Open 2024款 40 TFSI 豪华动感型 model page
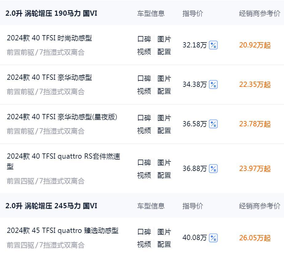The width and height of the screenshot is (284, 256). point(49,78)
